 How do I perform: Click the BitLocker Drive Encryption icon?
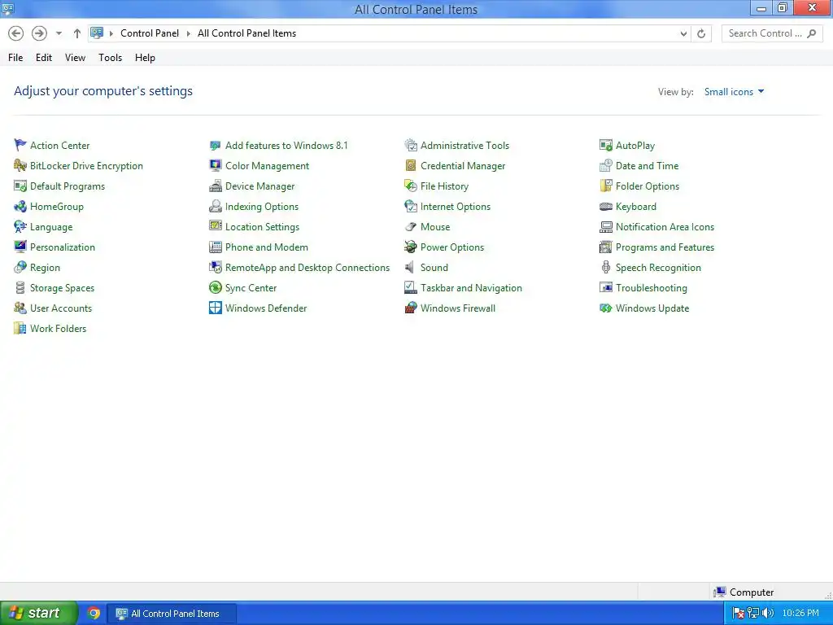(20, 165)
